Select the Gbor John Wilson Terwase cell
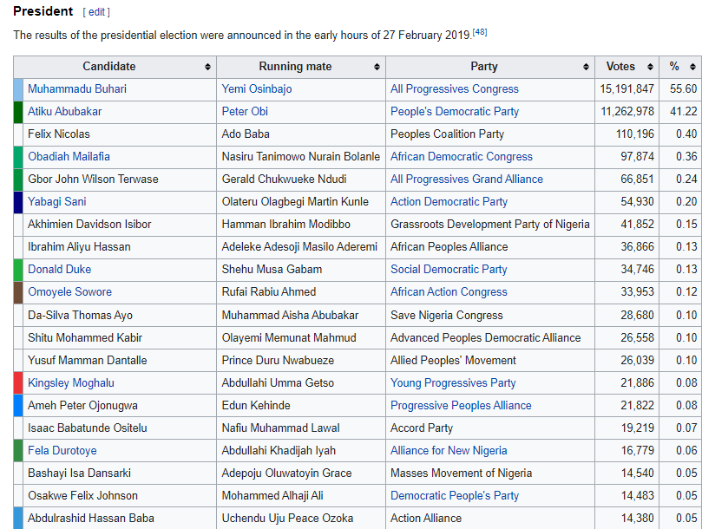 [x=120, y=180]
